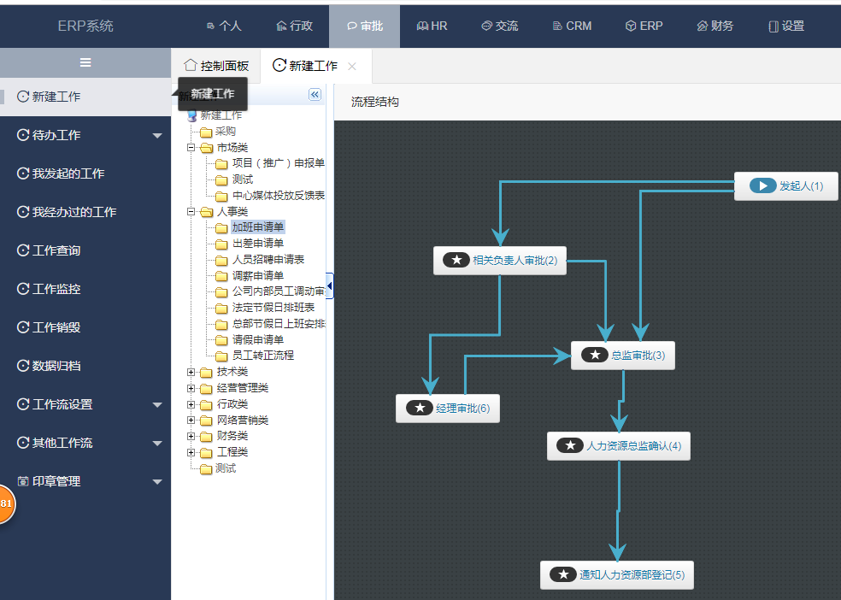Click star icon on 通知人力资源部登记(5) node

562,574
